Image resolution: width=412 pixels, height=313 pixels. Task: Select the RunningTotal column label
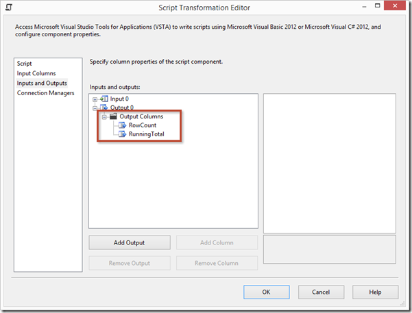tap(147, 134)
